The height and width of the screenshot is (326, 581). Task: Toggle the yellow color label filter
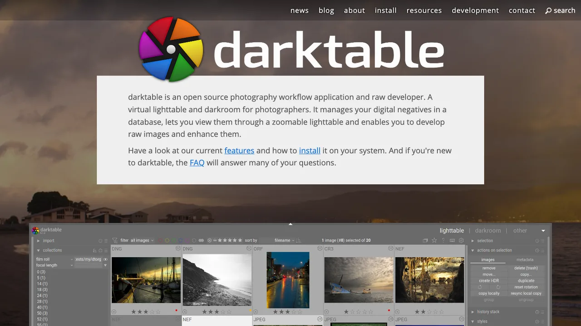click(167, 240)
